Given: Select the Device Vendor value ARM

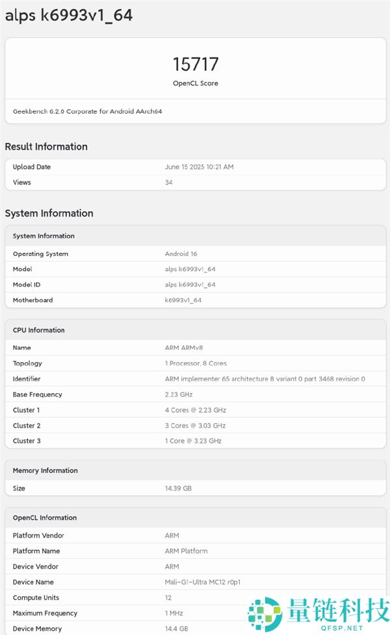Looking at the screenshot, I should tap(172, 567).
